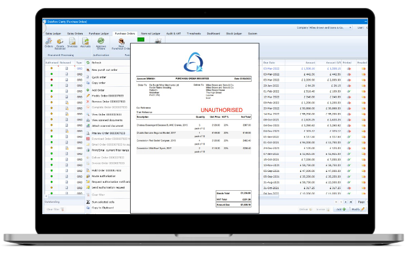Switch to the System tab
Viewport: 408px width, 253px height.
coord(252,34)
